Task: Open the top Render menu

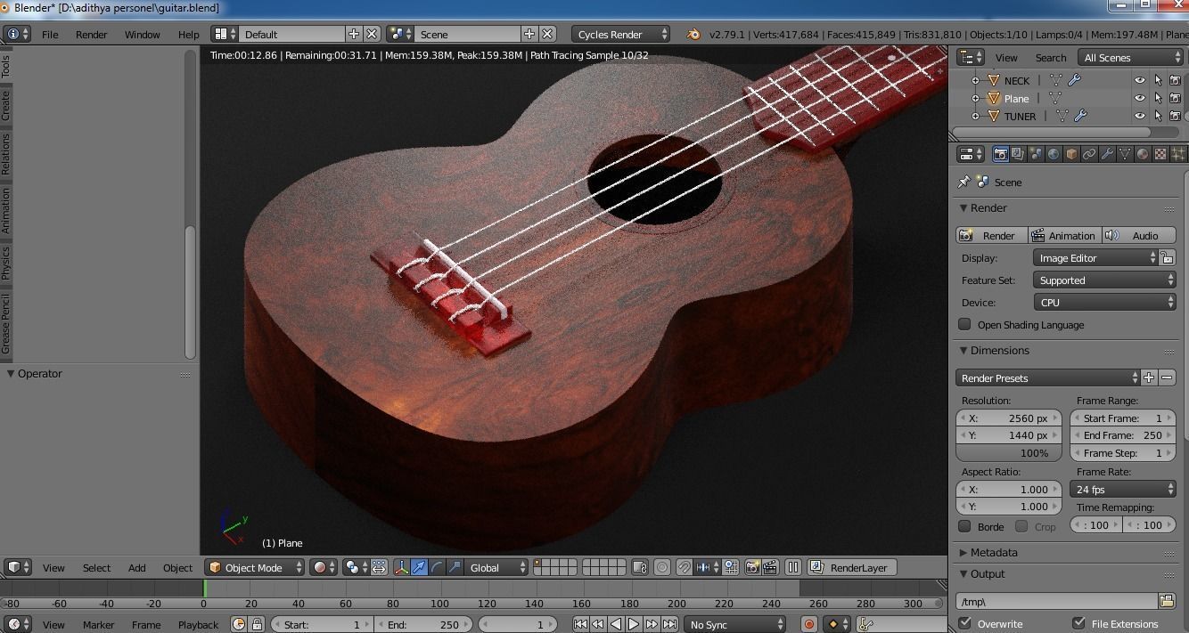Action: coord(91,34)
